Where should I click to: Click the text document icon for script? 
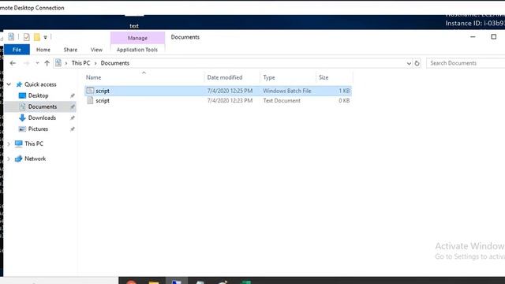point(90,101)
